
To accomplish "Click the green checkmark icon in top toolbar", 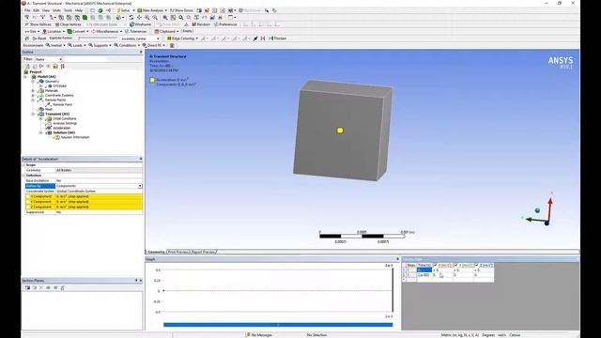I will [x=100, y=10].
